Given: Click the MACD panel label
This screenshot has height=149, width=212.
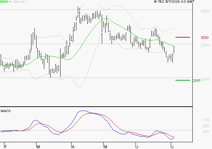Looking at the screenshot, I should (6, 111).
